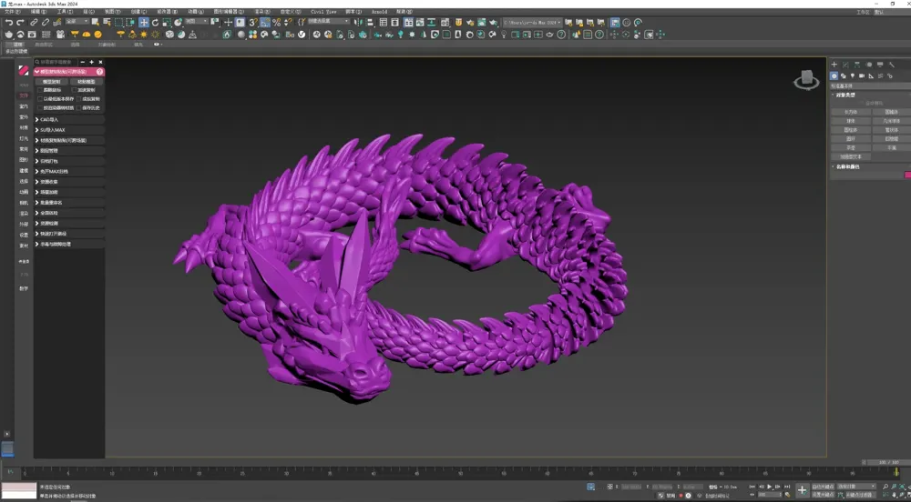Click the second button under the pink plugin header
This screenshot has width=911, height=502.
[86, 82]
